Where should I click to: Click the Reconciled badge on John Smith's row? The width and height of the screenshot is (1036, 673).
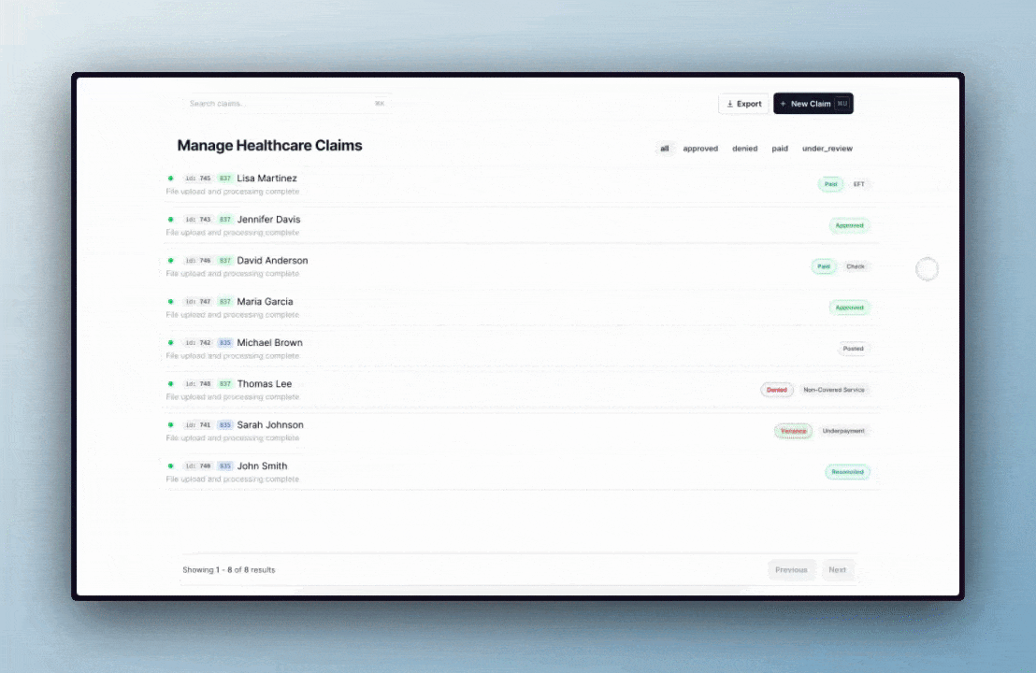tap(847, 472)
